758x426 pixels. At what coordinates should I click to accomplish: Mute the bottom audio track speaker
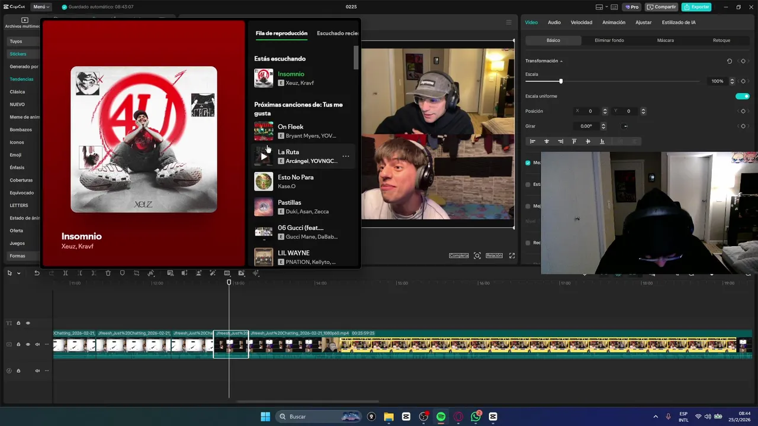tap(37, 371)
